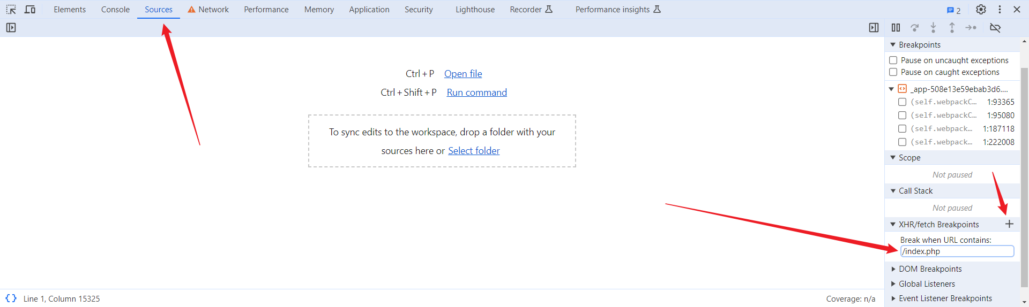Check the breakpoint at line 1:93365

tap(903, 102)
